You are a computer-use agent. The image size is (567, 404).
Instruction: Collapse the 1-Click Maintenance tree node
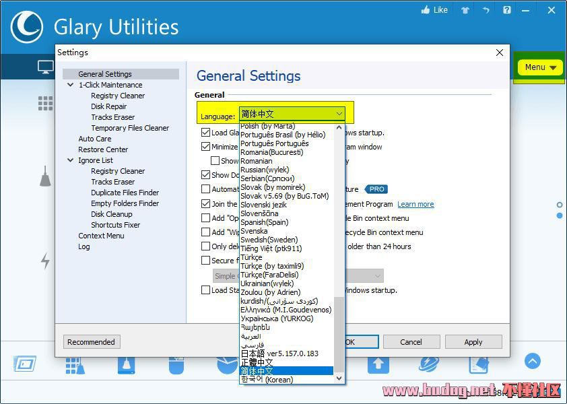click(x=71, y=85)
